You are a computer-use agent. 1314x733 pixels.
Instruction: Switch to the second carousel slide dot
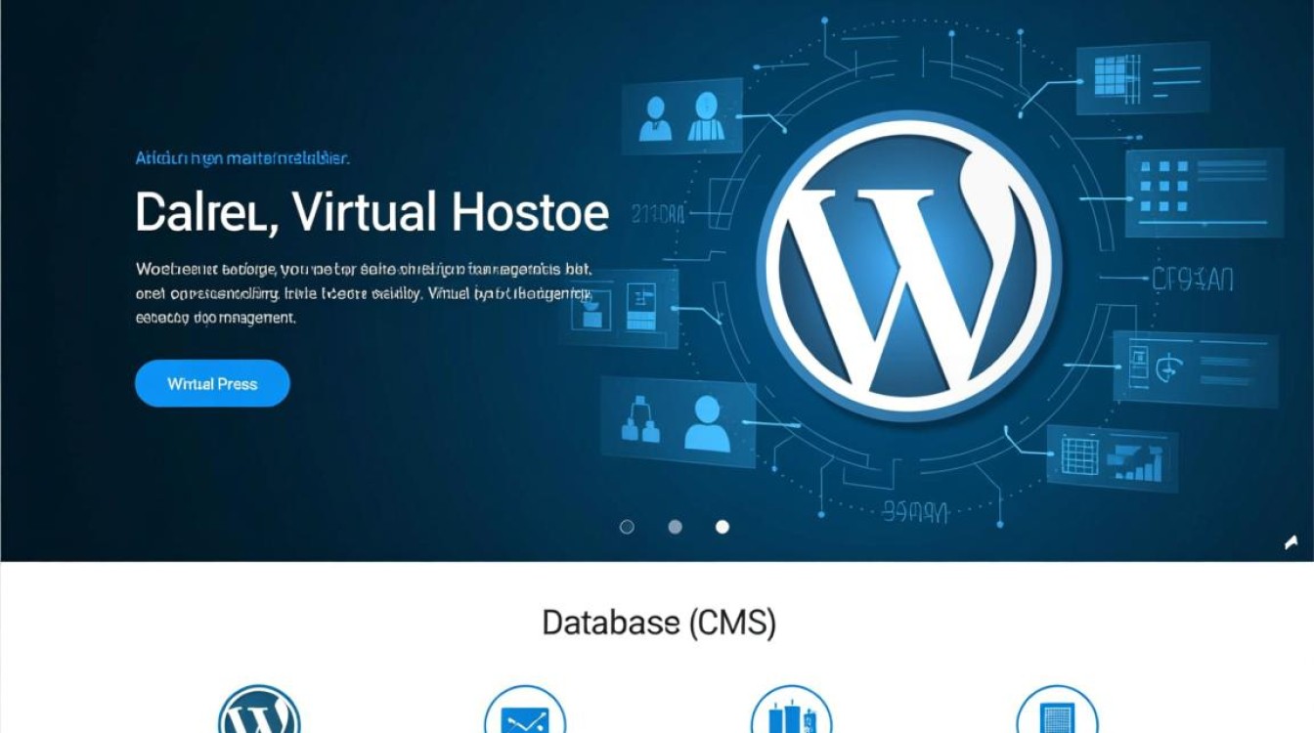pos(675,527)
